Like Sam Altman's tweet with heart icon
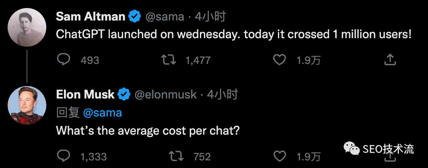428x168 pixels. (279, 60)
